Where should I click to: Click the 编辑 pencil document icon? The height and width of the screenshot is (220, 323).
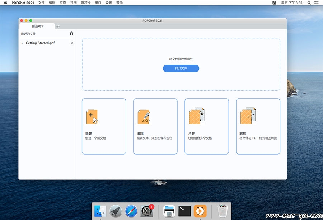pyautogui.click(x=143, y=117)
